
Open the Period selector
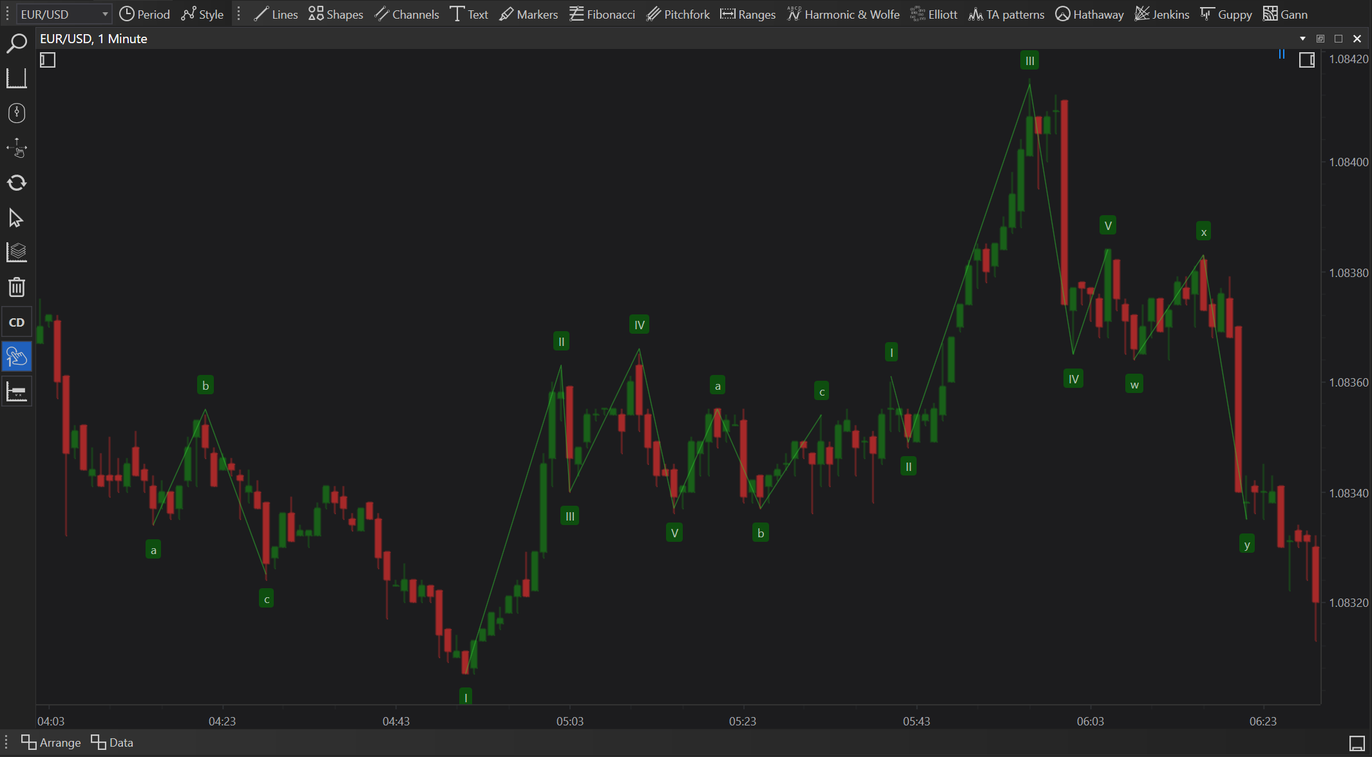pyautogui.click(x=145, y=14)
